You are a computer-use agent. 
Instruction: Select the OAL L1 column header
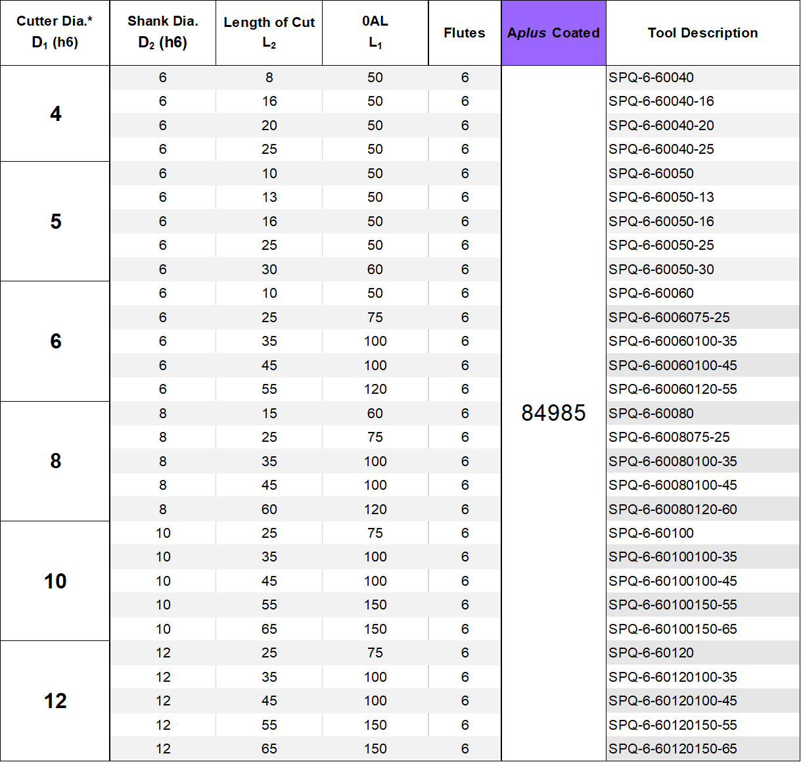click(x=375, y=32)
